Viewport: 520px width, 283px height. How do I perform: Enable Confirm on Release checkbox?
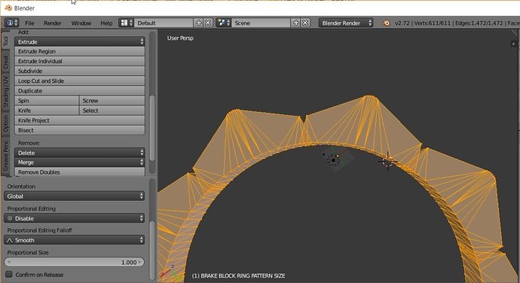pos(9,275)
